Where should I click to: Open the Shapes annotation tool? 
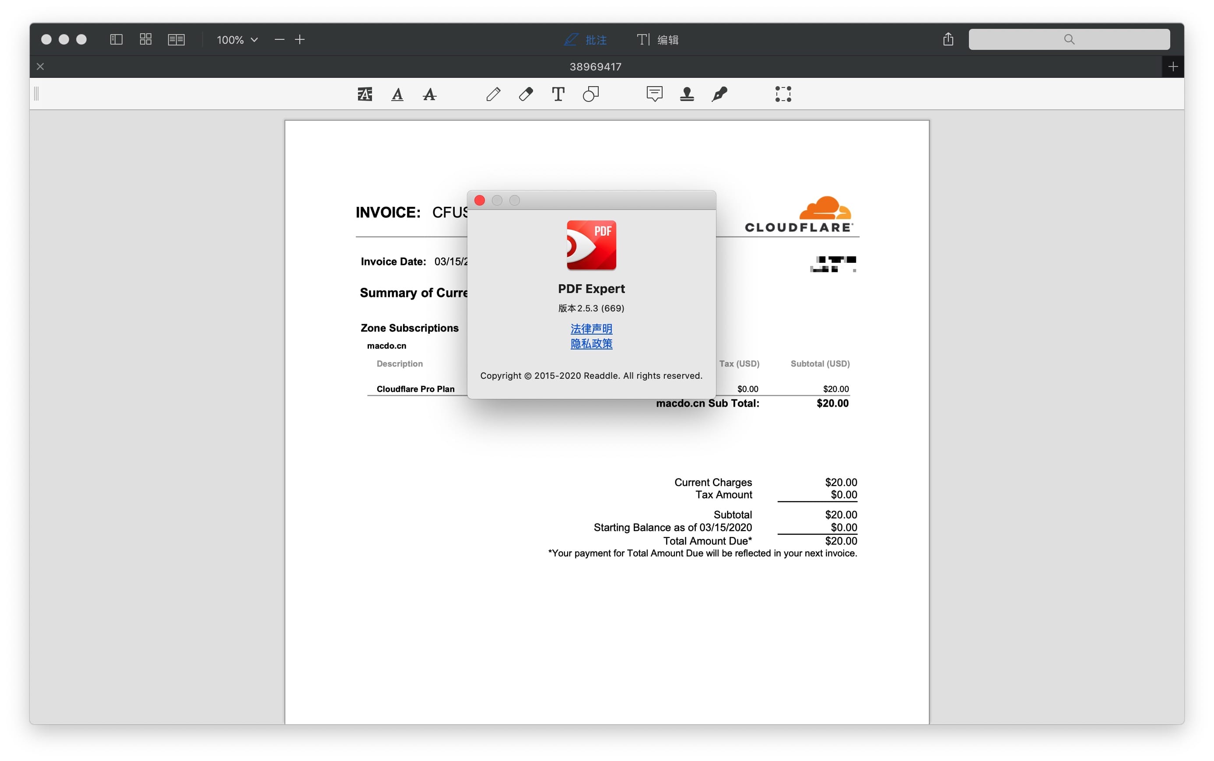590,94
